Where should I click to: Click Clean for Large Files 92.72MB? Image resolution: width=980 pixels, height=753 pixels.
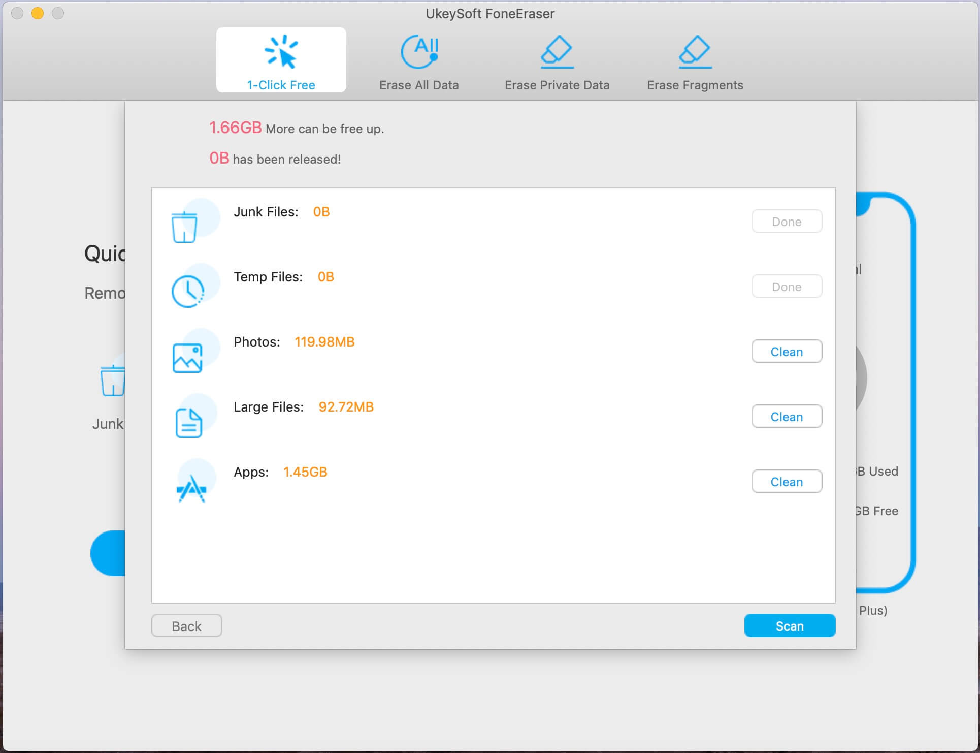(787, 415)
